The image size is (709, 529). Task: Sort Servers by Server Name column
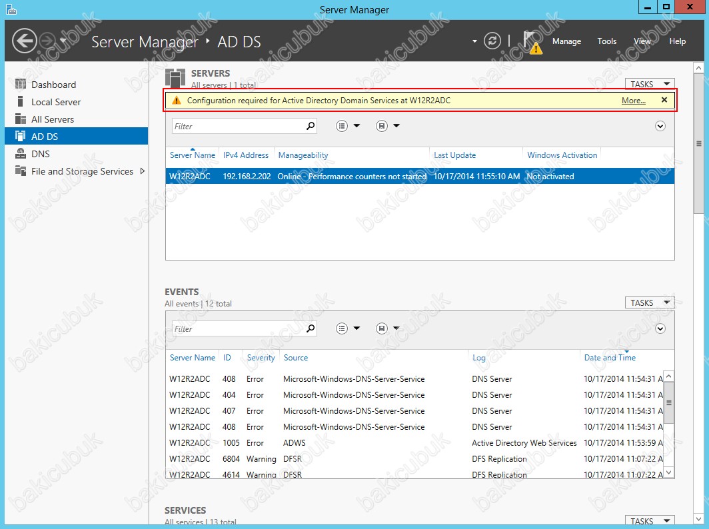(192, 155)
